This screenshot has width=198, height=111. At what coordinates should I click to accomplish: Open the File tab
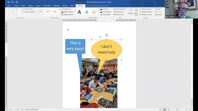pos(9,6)
